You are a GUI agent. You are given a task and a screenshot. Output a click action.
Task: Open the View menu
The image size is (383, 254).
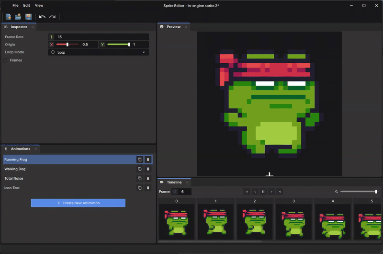pyautogui.click(x=39, y=5)
